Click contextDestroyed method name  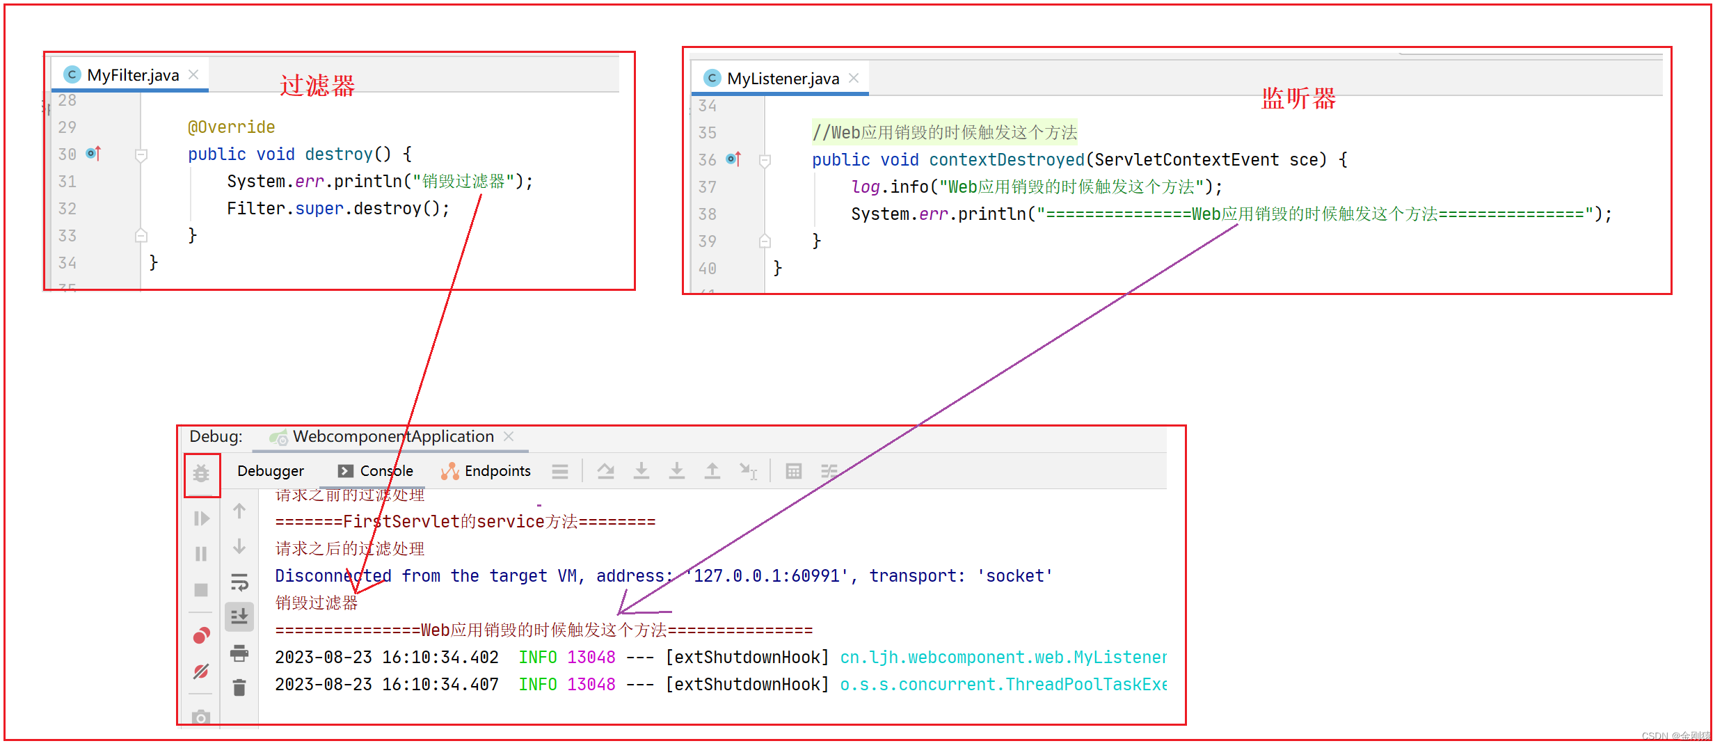tap(1007, 160)
